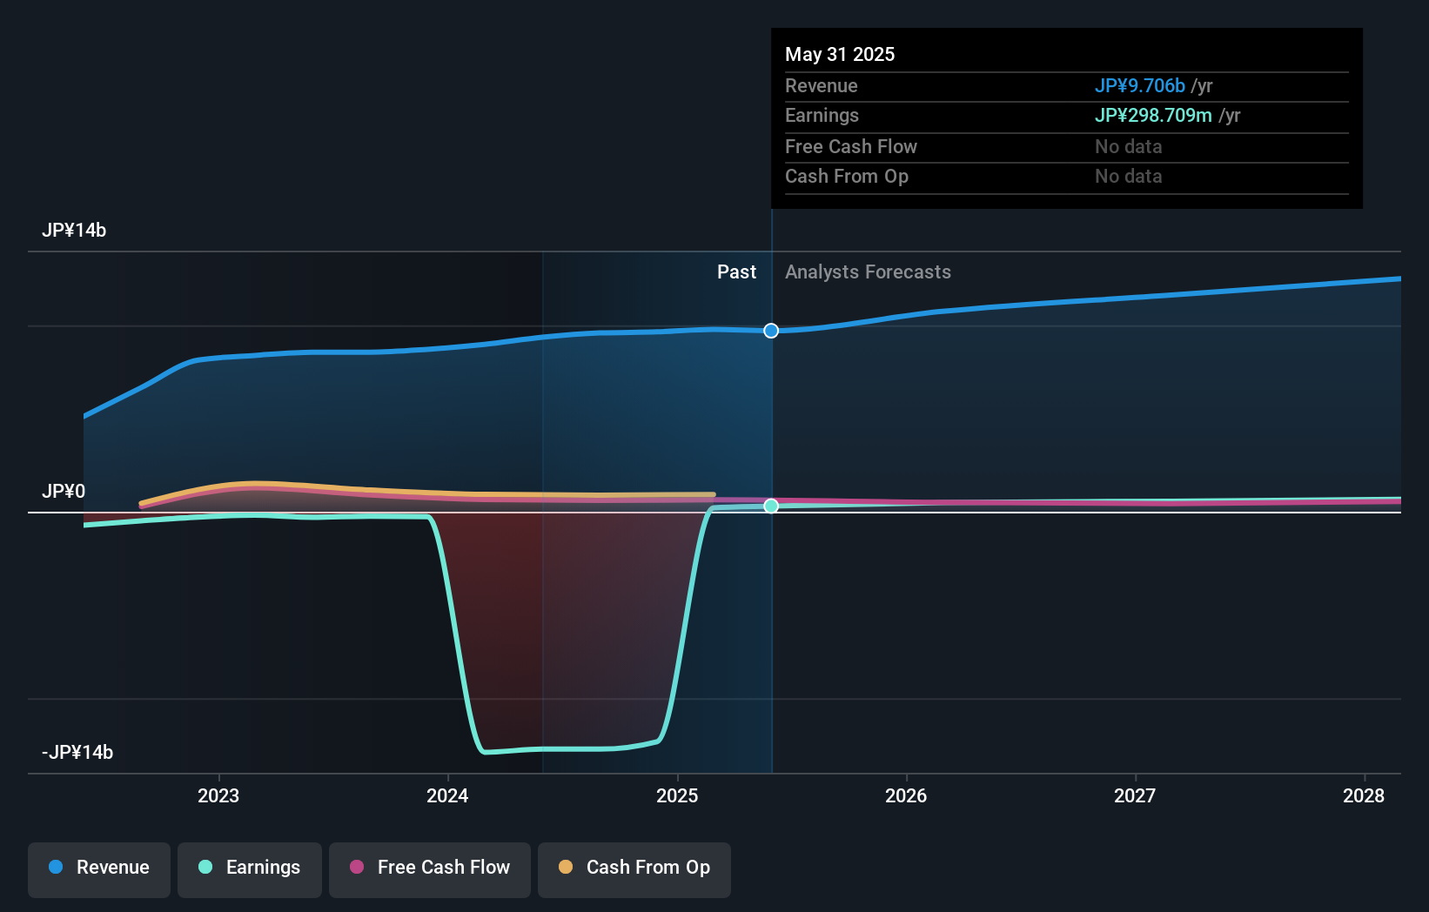Select the revenue data point marker on blue line
Viewport: 1429px width, 912px height.
pos(771,331)
